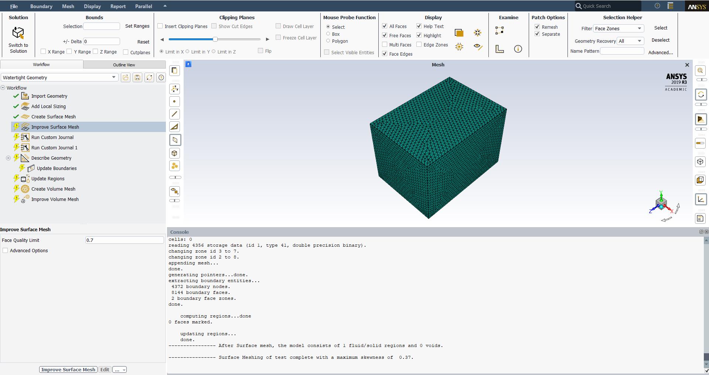Click the copy/duplicate view toolbar icon
709x375 pixels.
(174, 70)
